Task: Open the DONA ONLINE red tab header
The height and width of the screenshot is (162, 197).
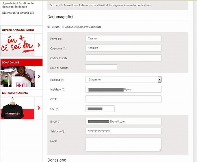Action: pyautogui.click(x=21, y=62)
